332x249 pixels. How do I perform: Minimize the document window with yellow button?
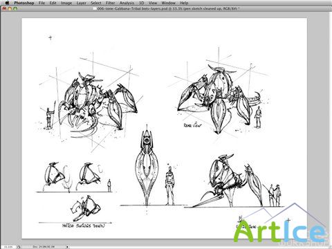pos(10,9)
